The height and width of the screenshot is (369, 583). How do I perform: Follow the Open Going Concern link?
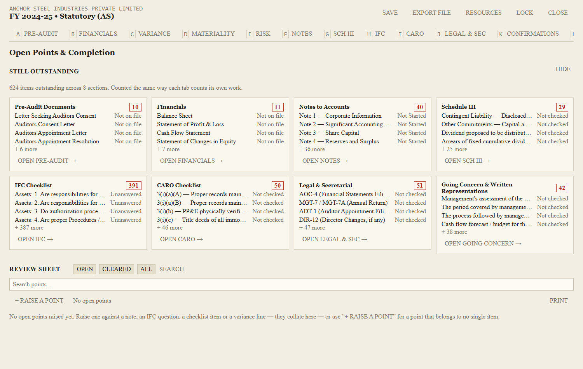click(483, 244)
